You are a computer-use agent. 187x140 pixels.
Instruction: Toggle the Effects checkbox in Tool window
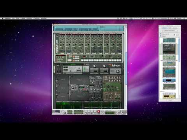point(161,36)
